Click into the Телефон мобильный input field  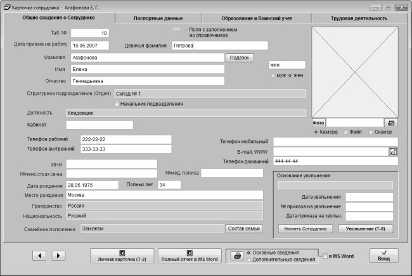[335, 141]
